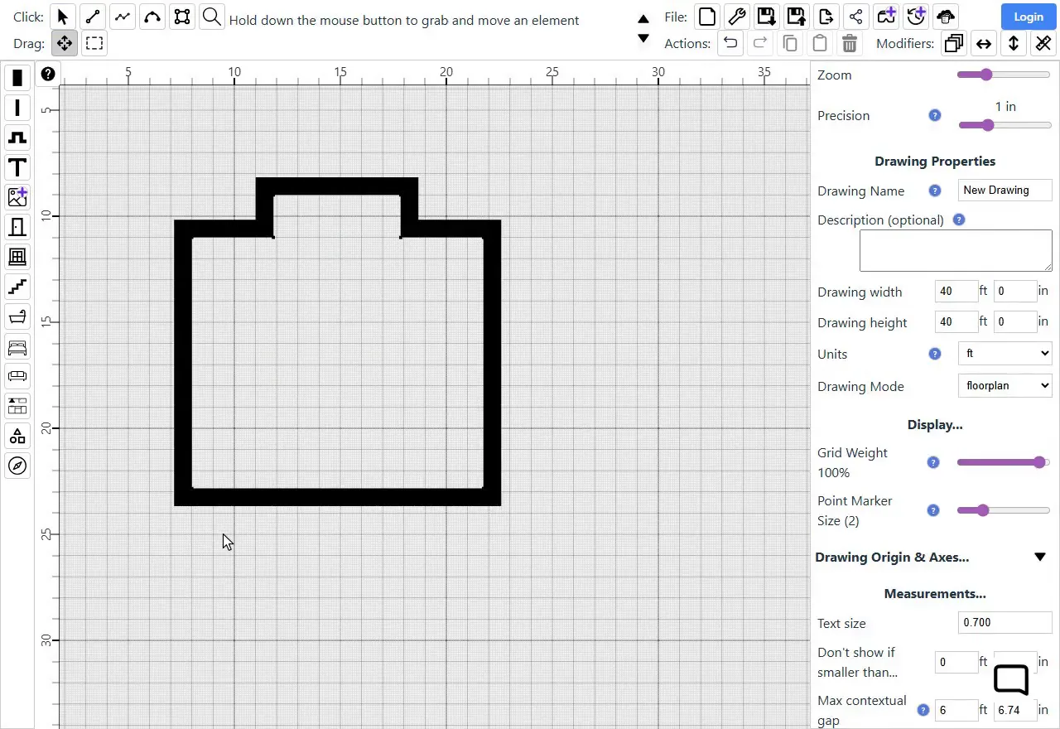1060x729 pixels.
Task: Edit the Text size value field
Action: click(1005, 623)
